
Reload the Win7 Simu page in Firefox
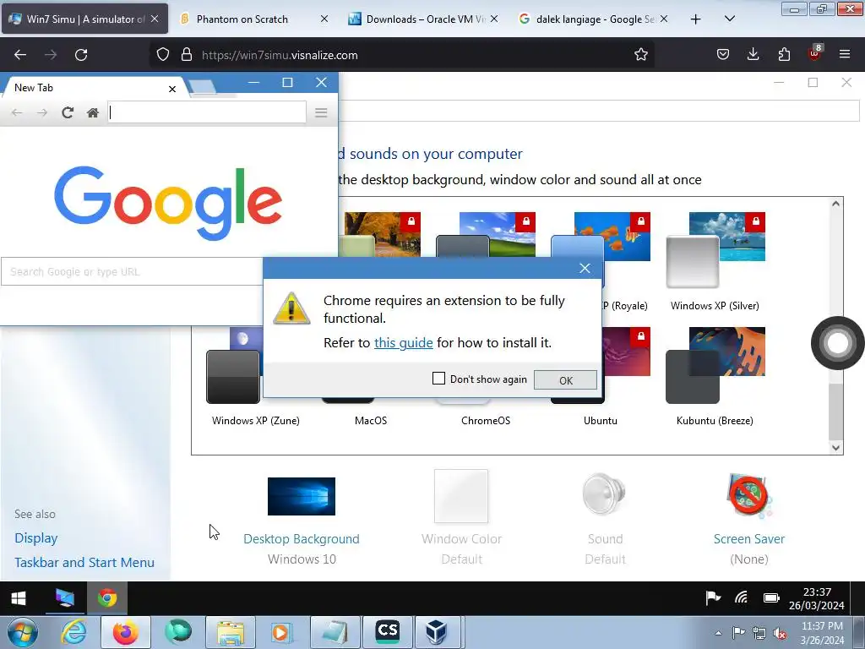(81, 55)
